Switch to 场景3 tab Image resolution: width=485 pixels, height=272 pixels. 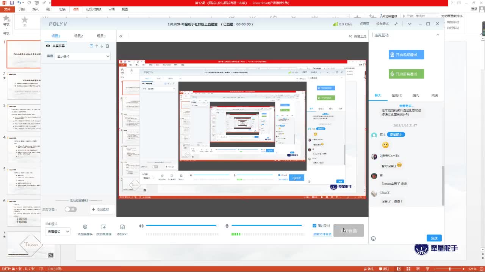pos(101,36)
